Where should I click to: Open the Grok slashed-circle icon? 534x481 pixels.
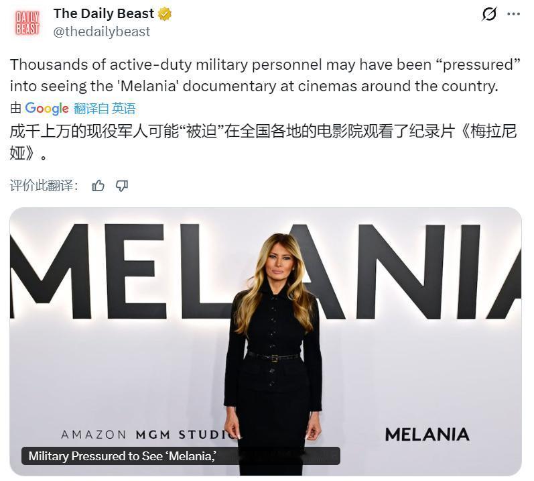coord(490,14)
